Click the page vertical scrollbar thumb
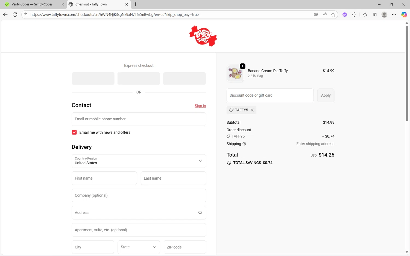 pyautogui.click(x=407, y=73)
